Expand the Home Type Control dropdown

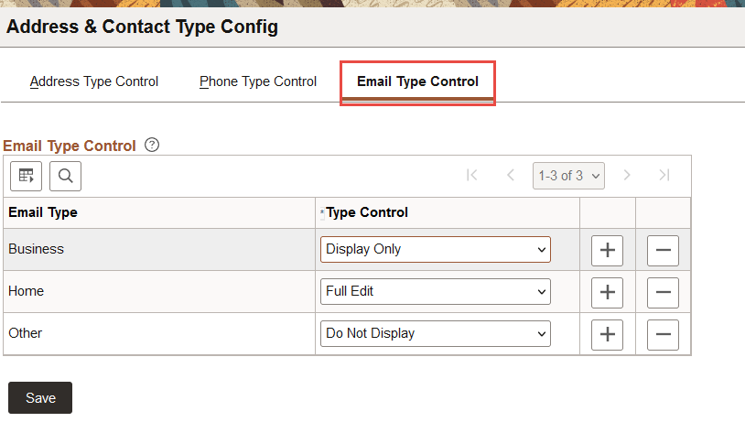pos(436,291)
